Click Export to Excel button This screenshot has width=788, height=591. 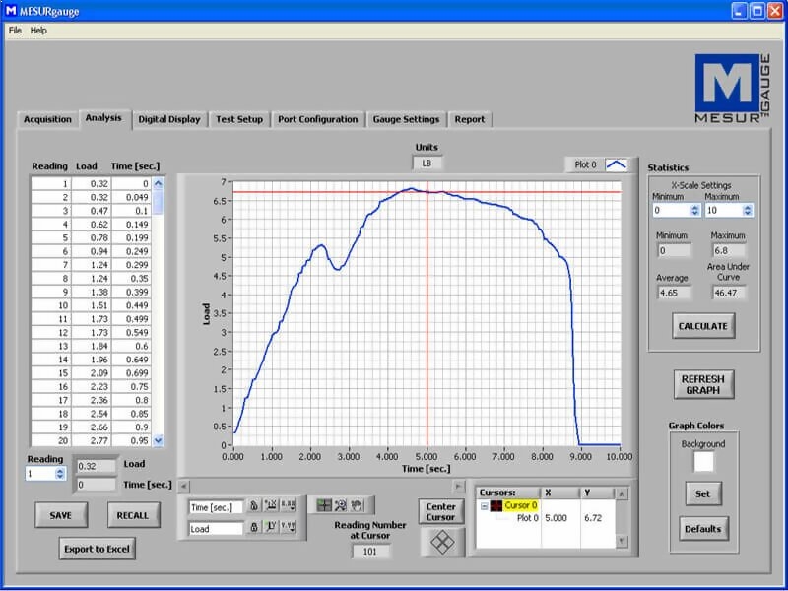(97, 549)
